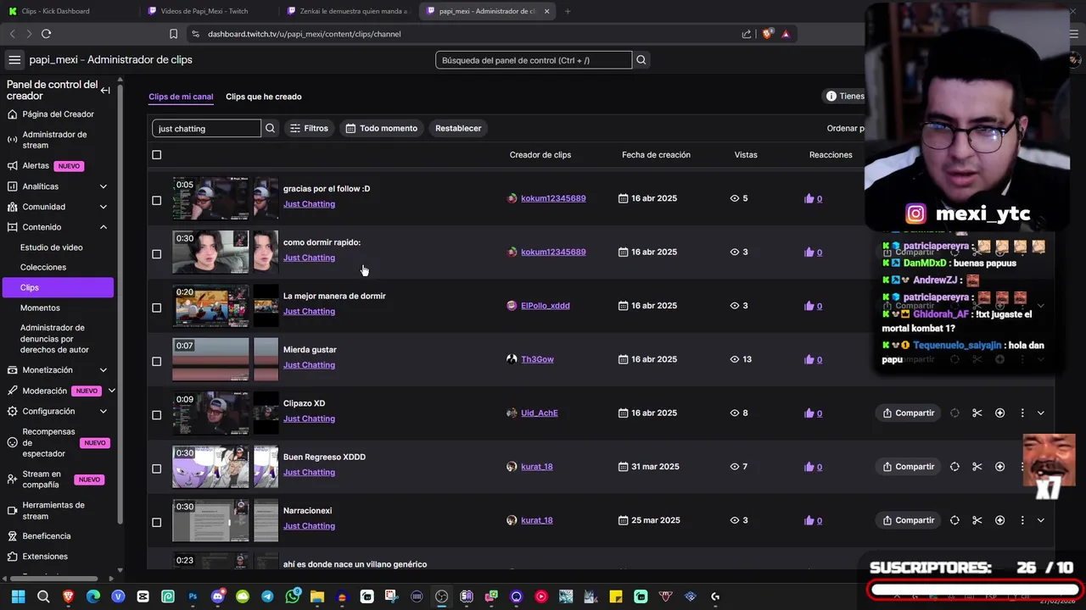This screenshot has height=610, width=1086.
Task: Click inside the 'just chatting' clip search field
Action: tap(206, 129)
